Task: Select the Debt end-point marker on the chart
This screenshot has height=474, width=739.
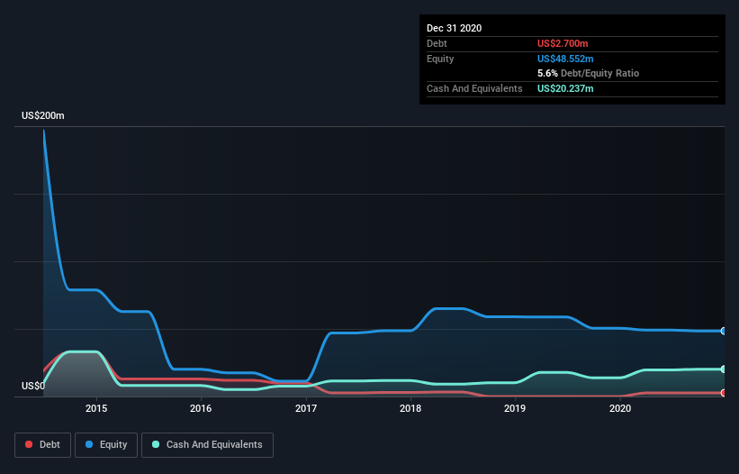Action: point(724,393)
